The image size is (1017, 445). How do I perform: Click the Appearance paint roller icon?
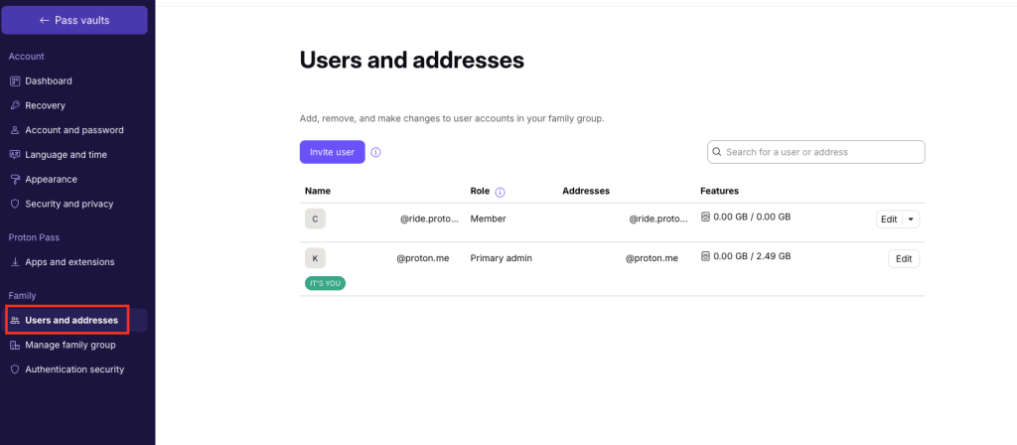(15, 179)
